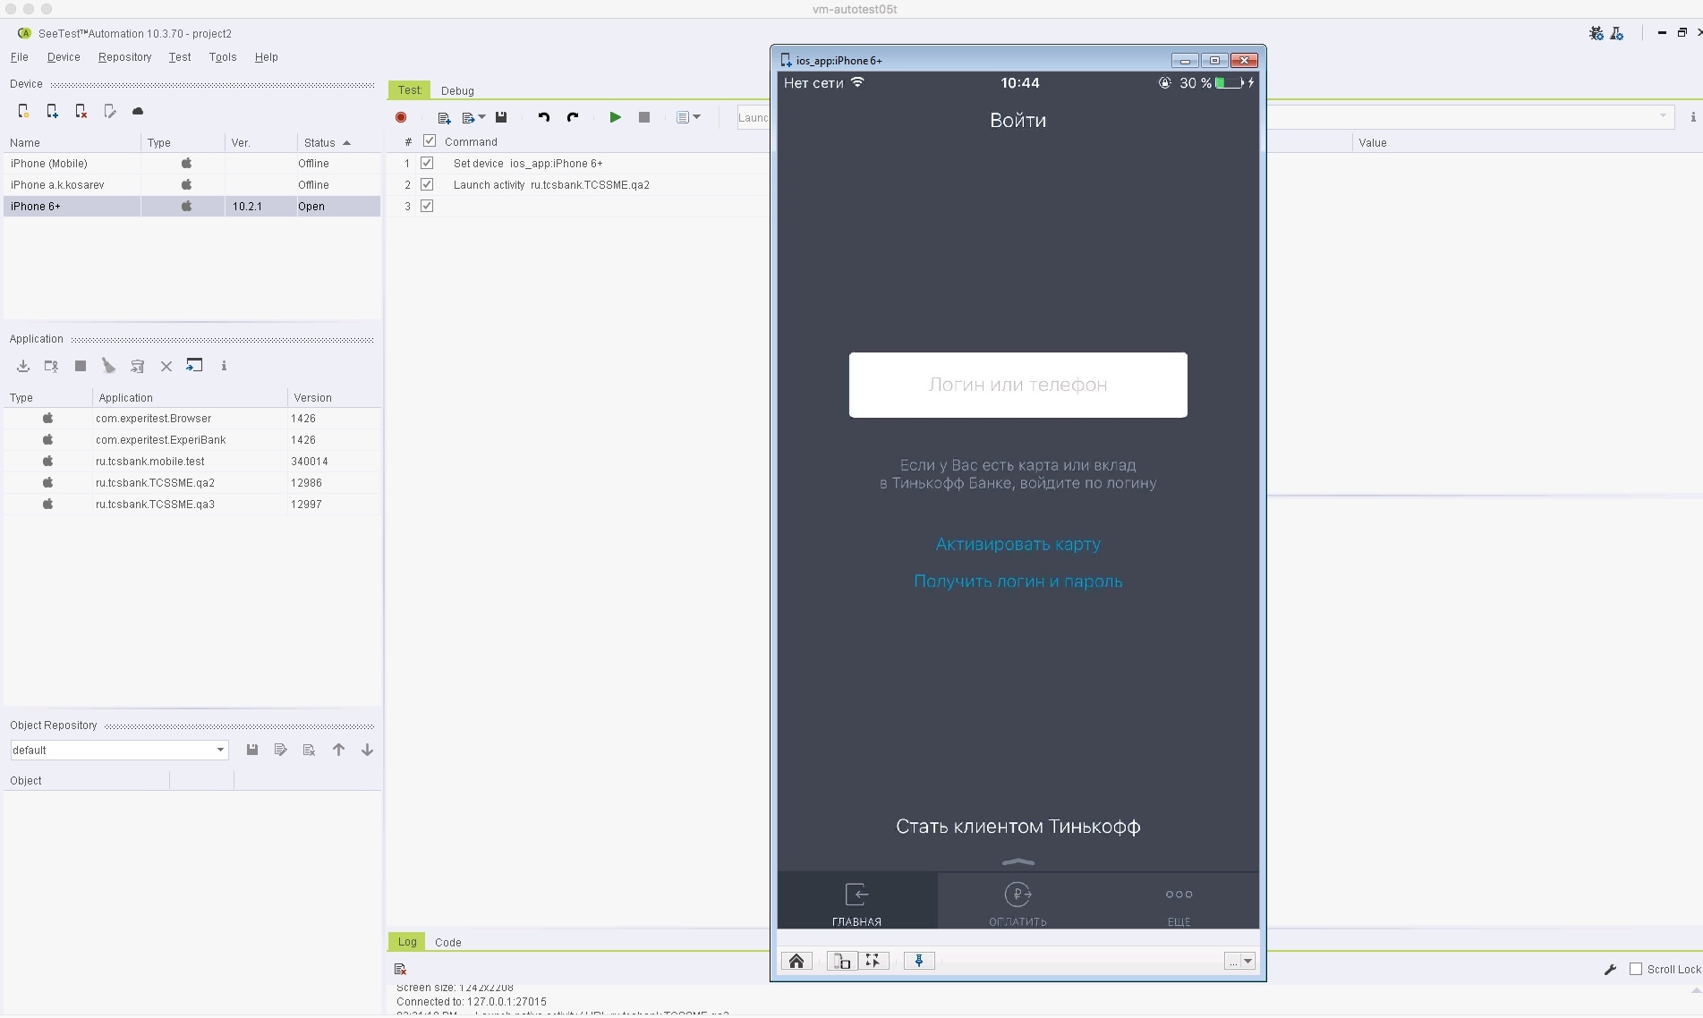
Task: Tap the device Home button in reflection toolbar
Action: click(796, 961)
